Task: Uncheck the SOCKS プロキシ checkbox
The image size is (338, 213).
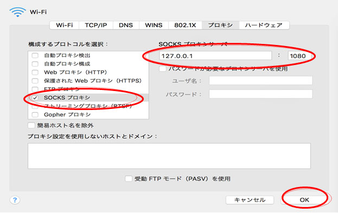Action: tap(35, 98)
